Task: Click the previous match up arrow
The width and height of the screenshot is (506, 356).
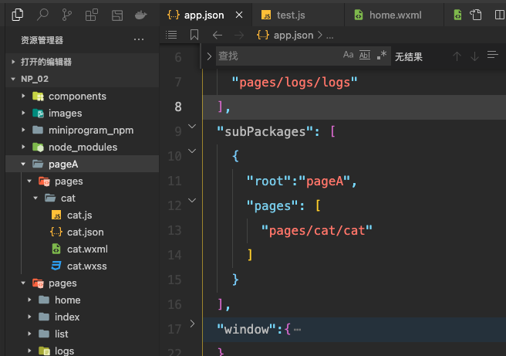Action: tap(457, 56)
